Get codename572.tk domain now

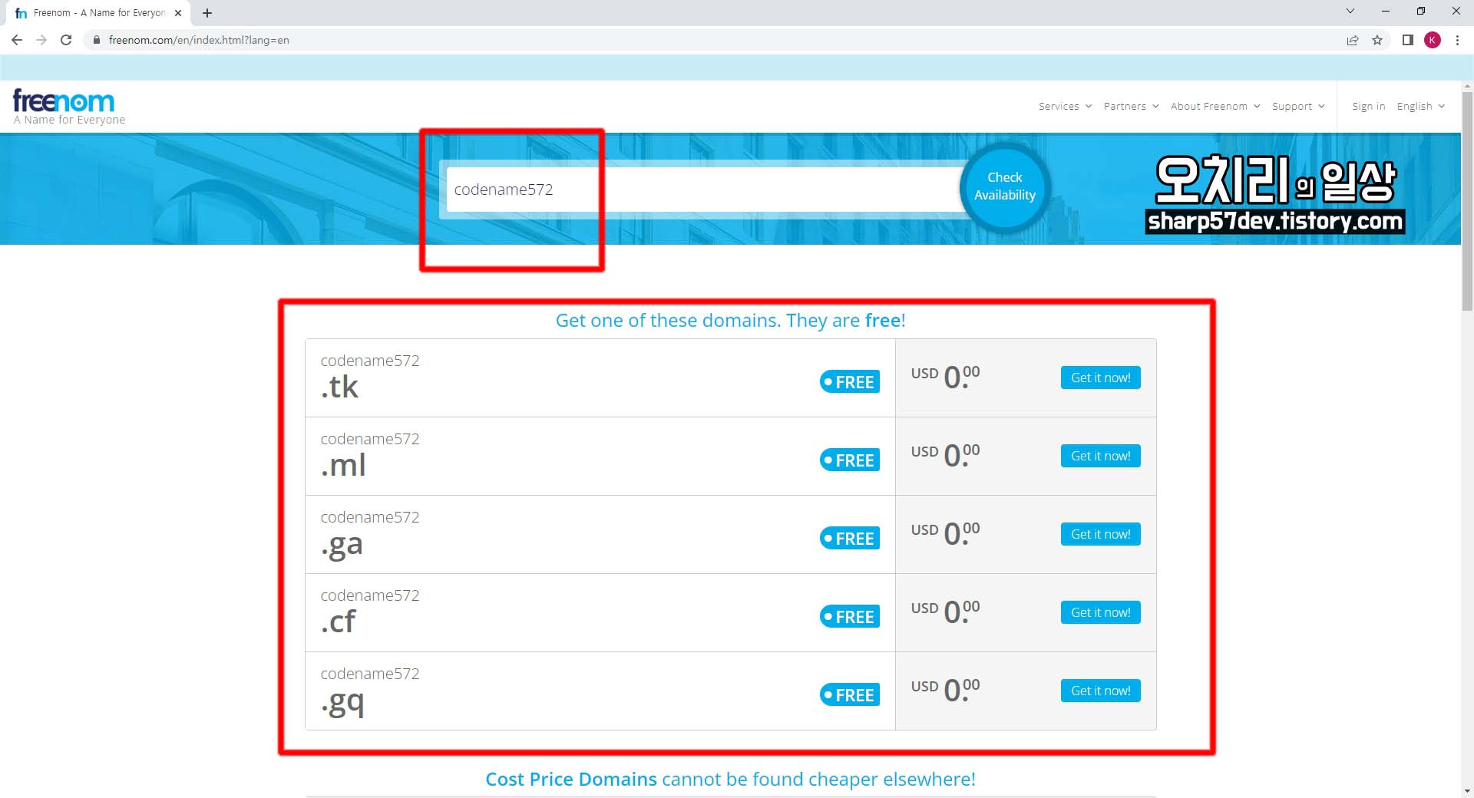point(1100,378)
